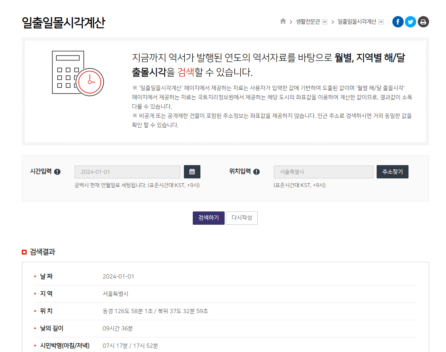Click the home icon in the breadcrumb
Screen dimensions: 446x352
[283, 21]
